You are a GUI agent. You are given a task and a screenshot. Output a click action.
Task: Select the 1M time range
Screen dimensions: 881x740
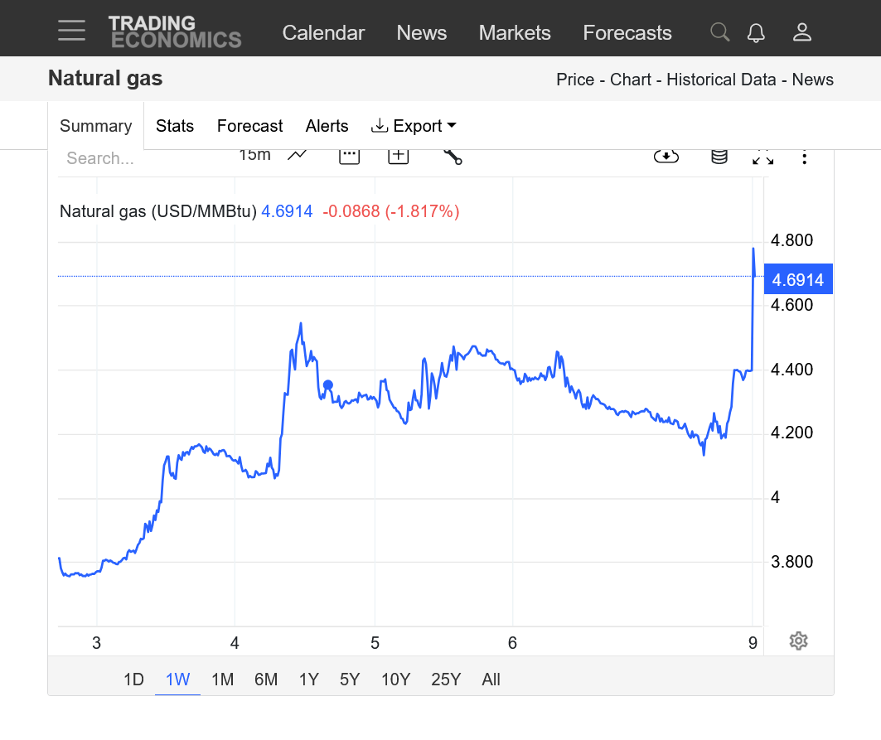[x=222, y=680]
